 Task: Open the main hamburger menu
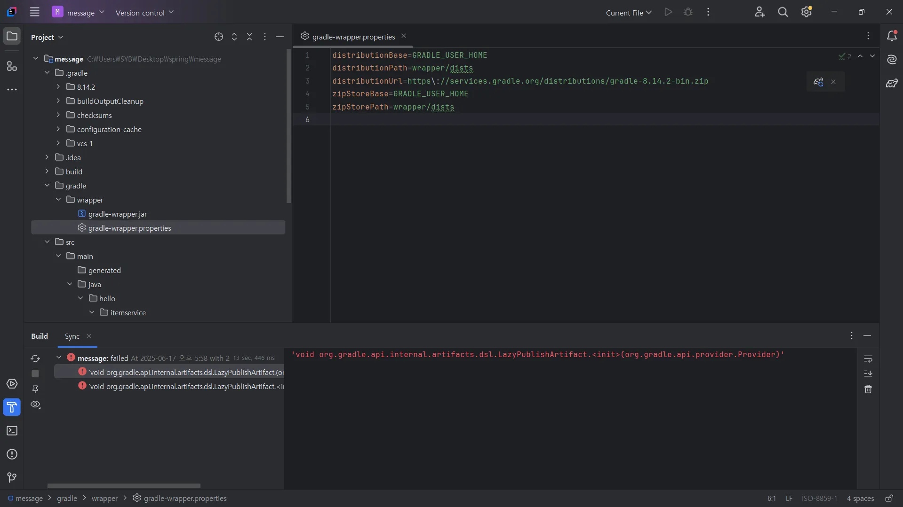pyautogui.click(x=34, y=12)
